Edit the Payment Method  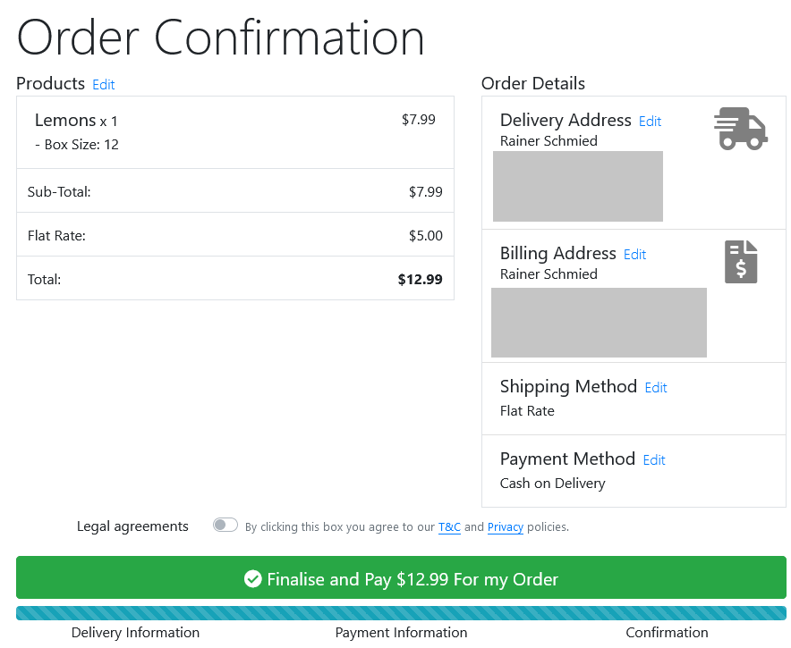pyautogui.click(x=654, y=460)
